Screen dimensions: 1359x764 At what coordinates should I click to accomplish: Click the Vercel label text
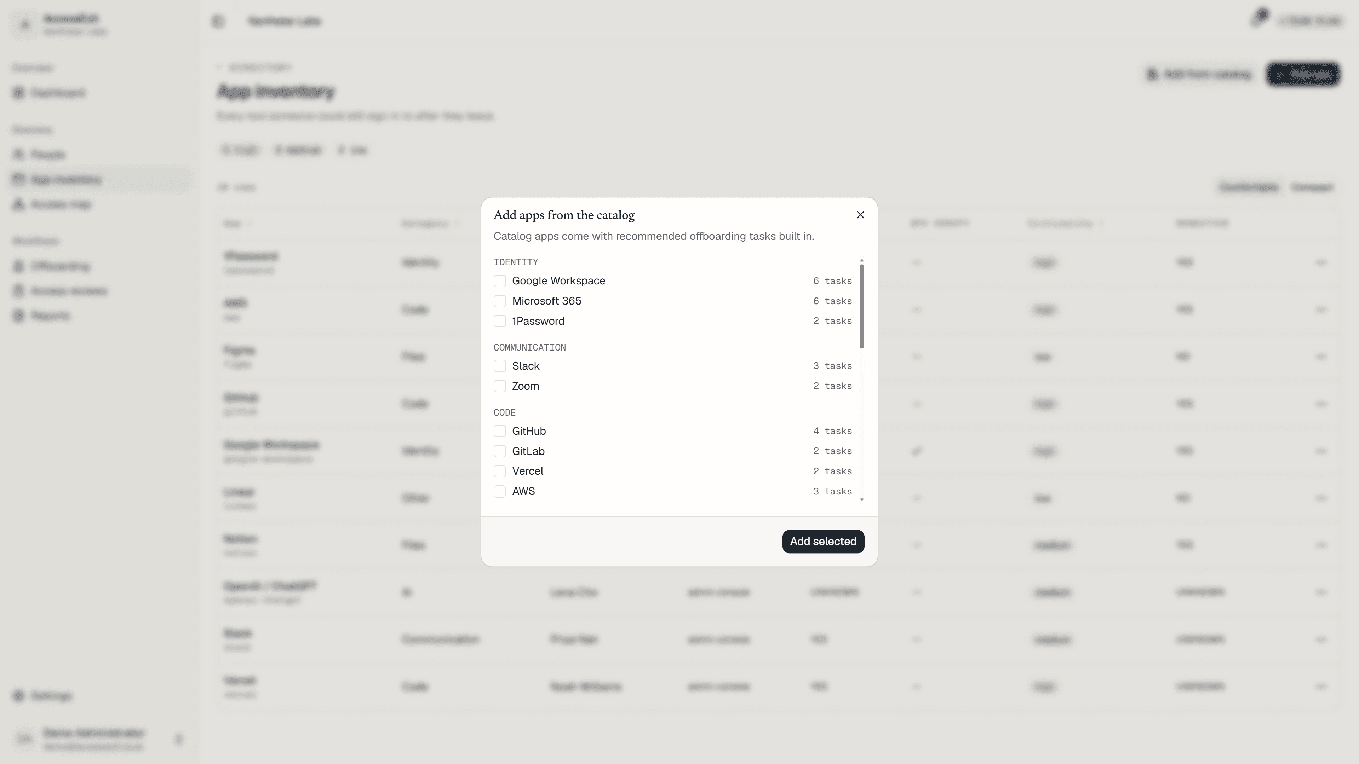tap(528, 471)
